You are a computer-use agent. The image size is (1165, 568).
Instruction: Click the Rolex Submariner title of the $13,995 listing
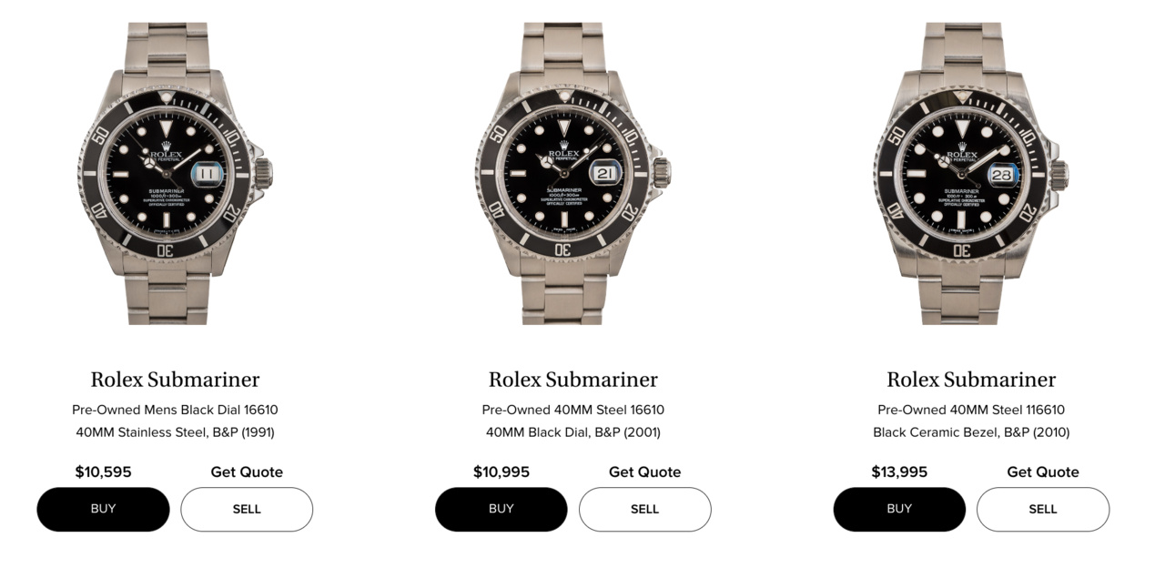pyautogui.click(x=971, y=380)
